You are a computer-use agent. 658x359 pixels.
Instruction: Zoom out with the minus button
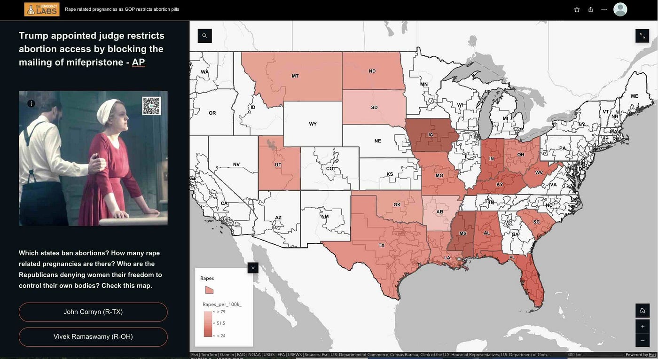[642, 340]
